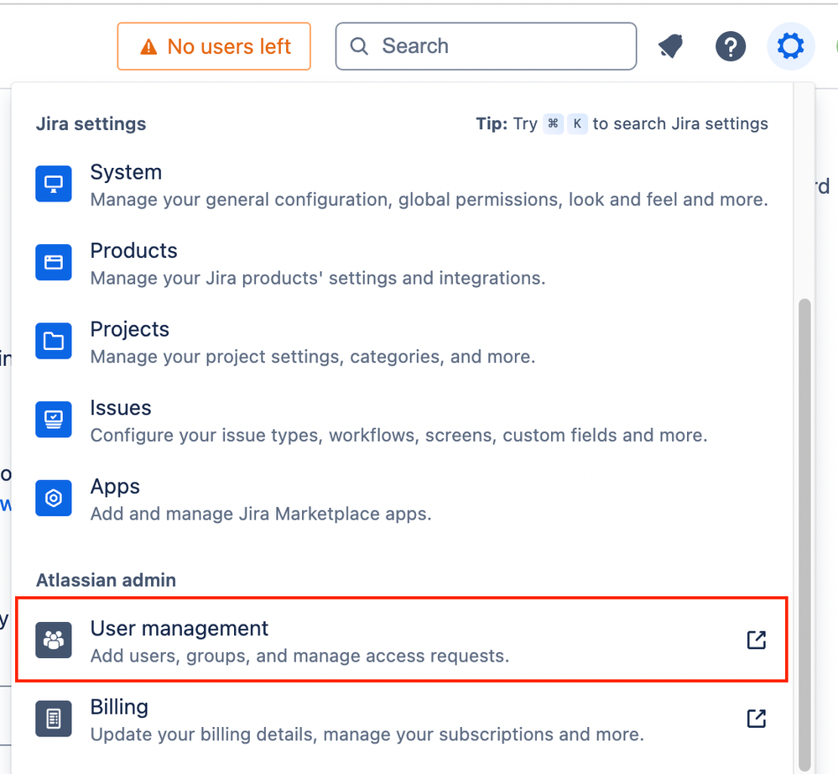This screenshot has width=838, height=774.
Task: Click the Jira settings heading
Action: pyautogui.click(x=91, y=124)
